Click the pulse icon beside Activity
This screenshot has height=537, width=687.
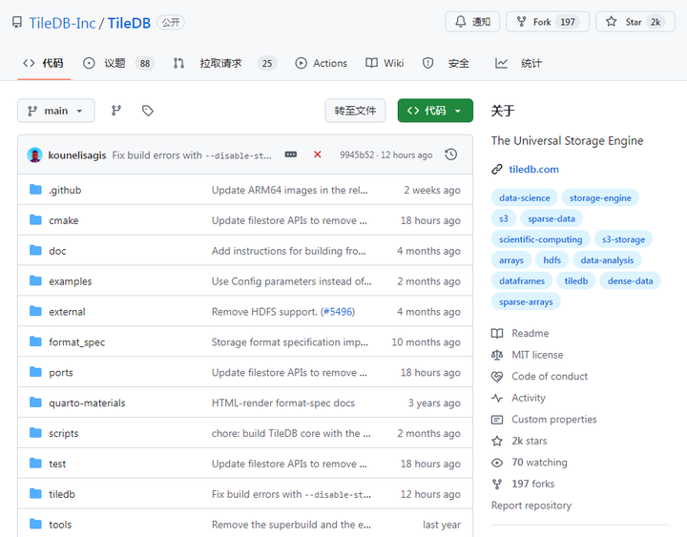tap(497, 398)
